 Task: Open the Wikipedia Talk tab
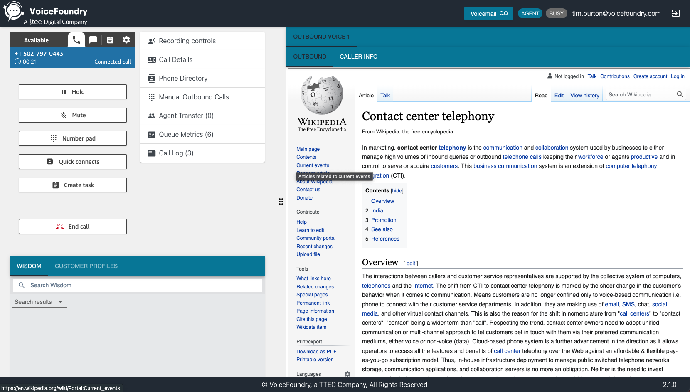click(385, 95)
